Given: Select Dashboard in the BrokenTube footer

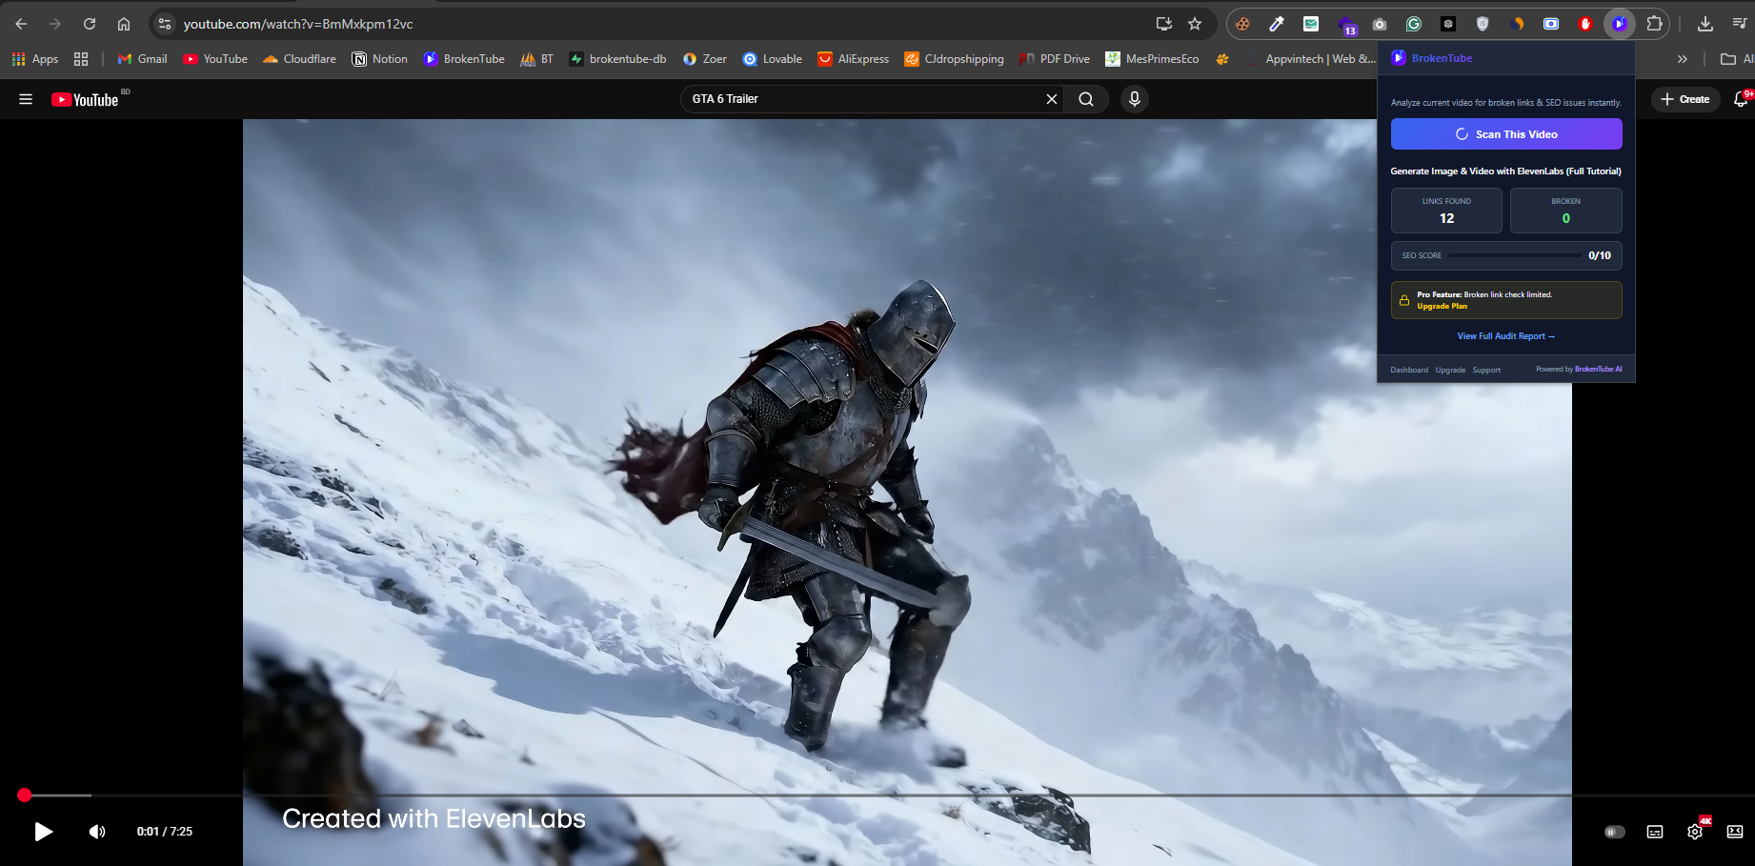Looking at the screenshot, I should click(x=1409, y=370).
